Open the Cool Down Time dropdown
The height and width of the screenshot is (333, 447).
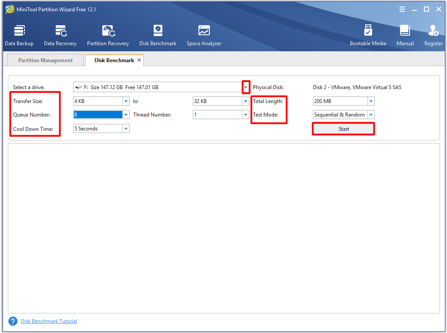126,129
